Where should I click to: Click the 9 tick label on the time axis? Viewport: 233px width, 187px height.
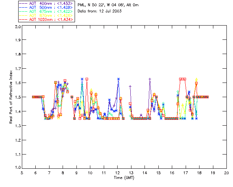coord(76,173)
